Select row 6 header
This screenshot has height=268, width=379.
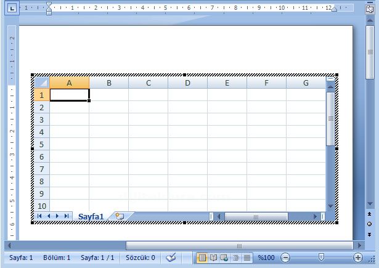pyautogui.click(x=42, y=156)
